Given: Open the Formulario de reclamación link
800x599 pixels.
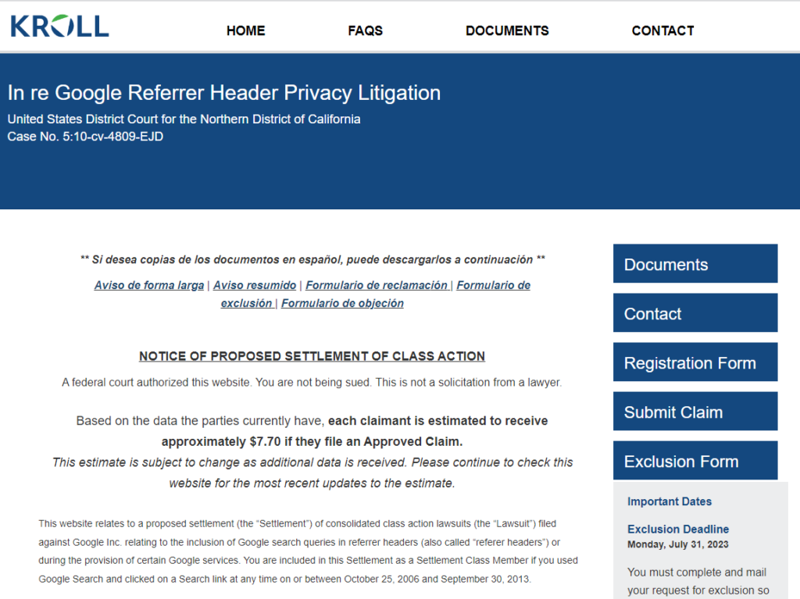Looking at the screenshot, I should 377,285.
